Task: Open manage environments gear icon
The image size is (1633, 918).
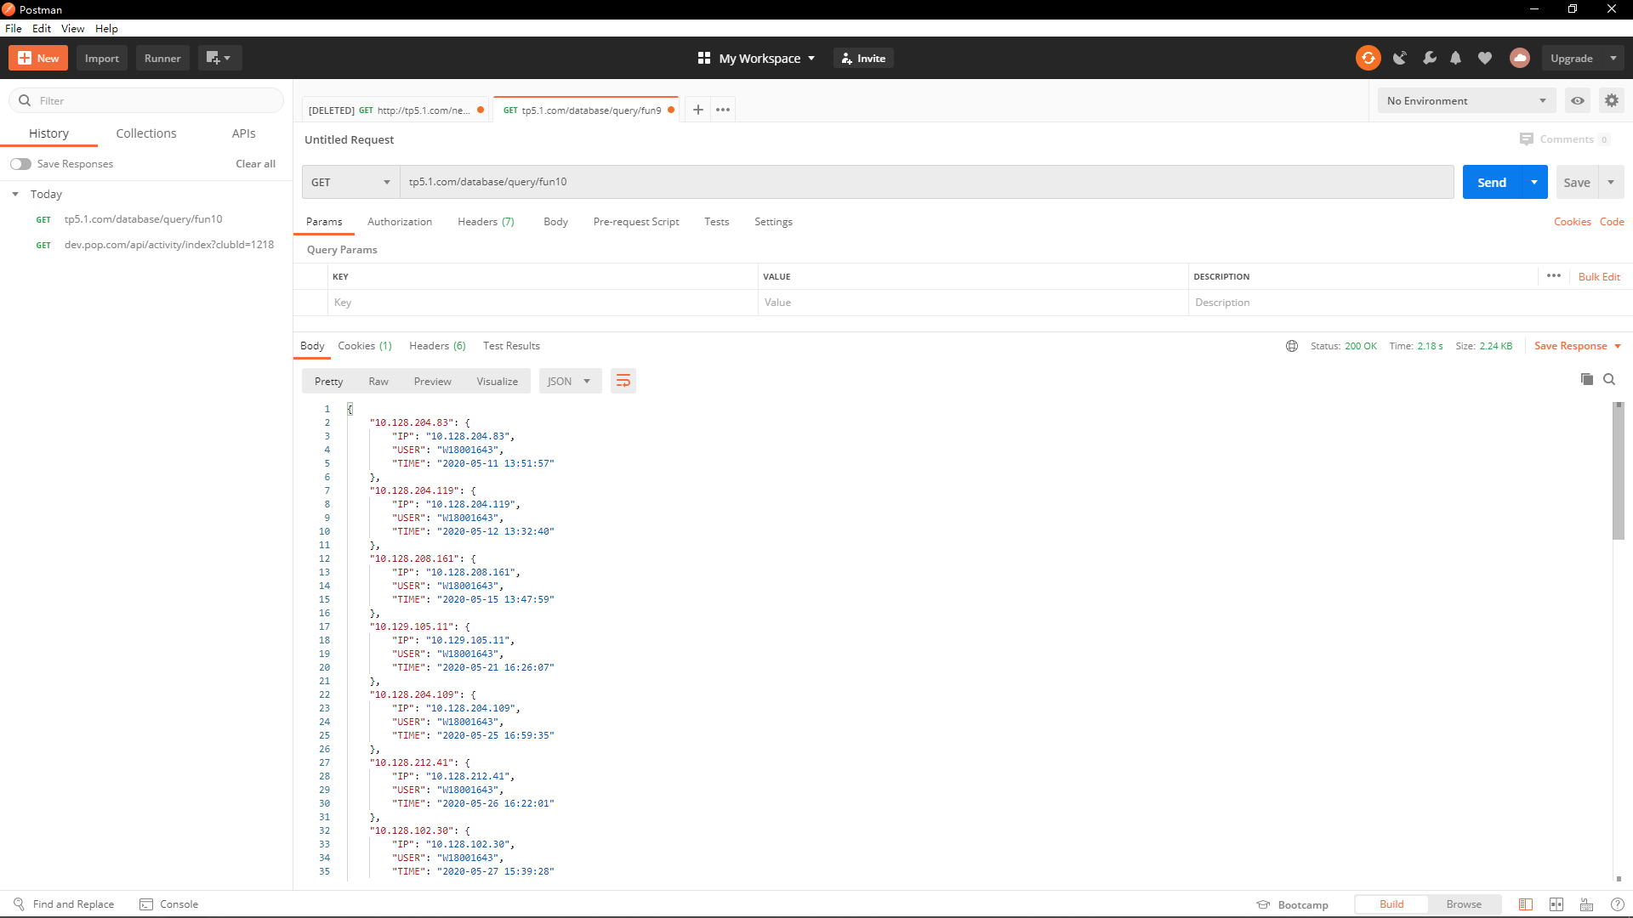Action: point(1612,100)
